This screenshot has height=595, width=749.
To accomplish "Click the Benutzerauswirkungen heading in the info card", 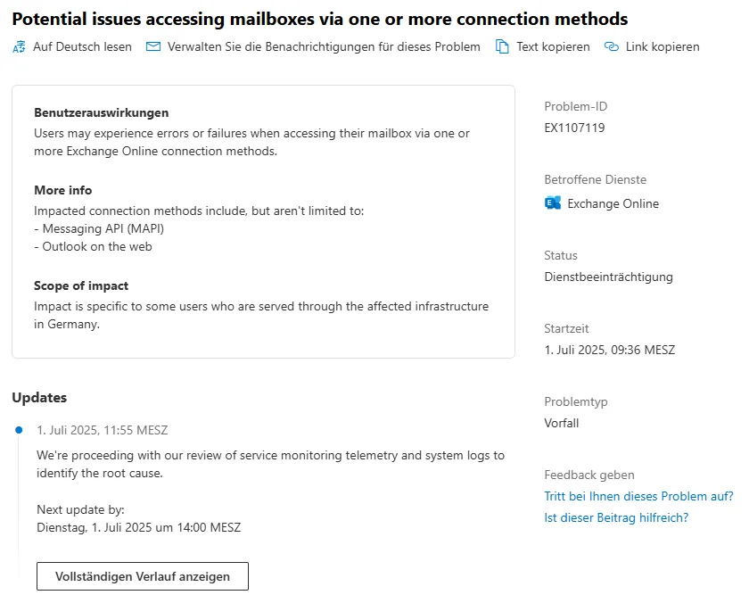I will point(102,112).
